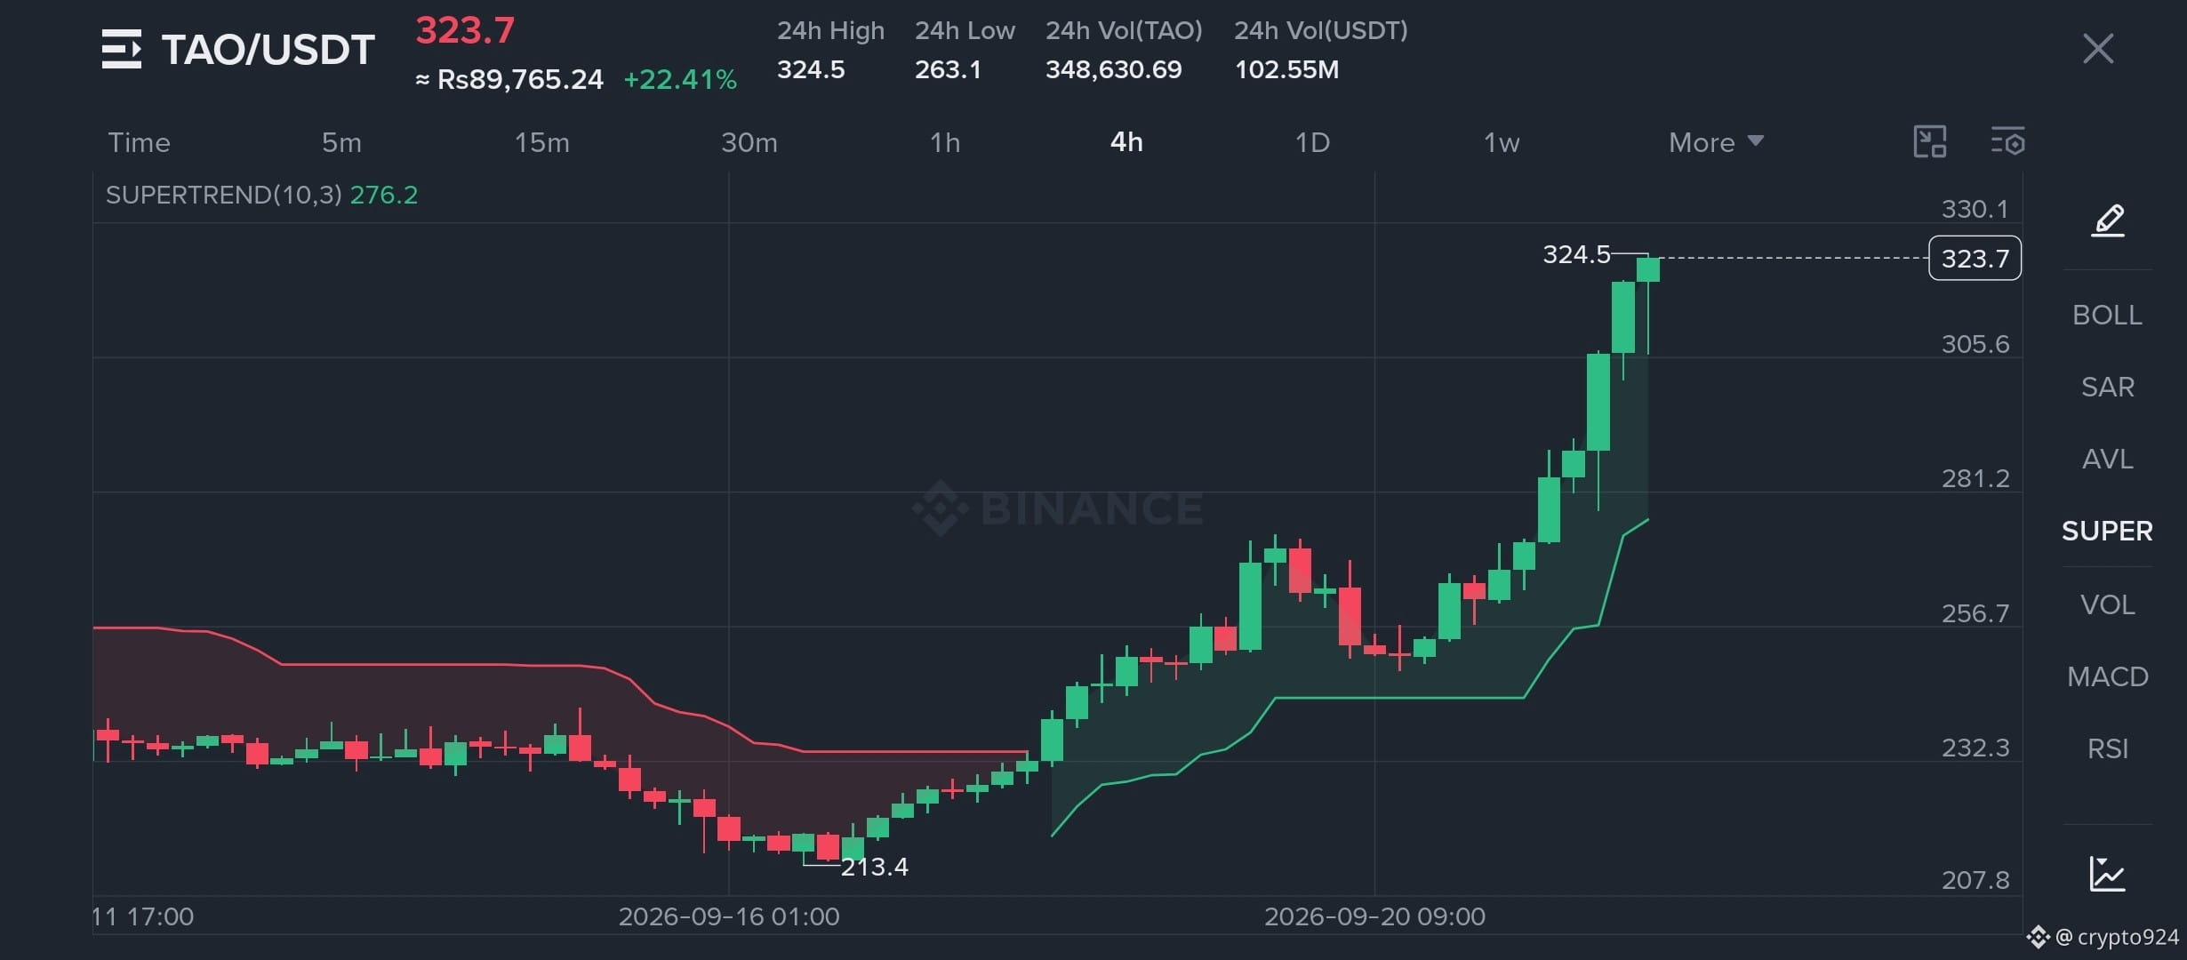The width and height of the screenshot is (2187, 960).
Task: Enable the VOL indicator
Action: point(2108,604)
